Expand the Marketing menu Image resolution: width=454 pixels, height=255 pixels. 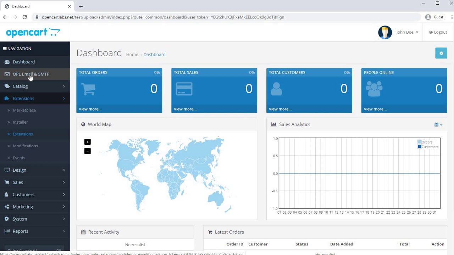pyautogui.click(x=35, y=207)
